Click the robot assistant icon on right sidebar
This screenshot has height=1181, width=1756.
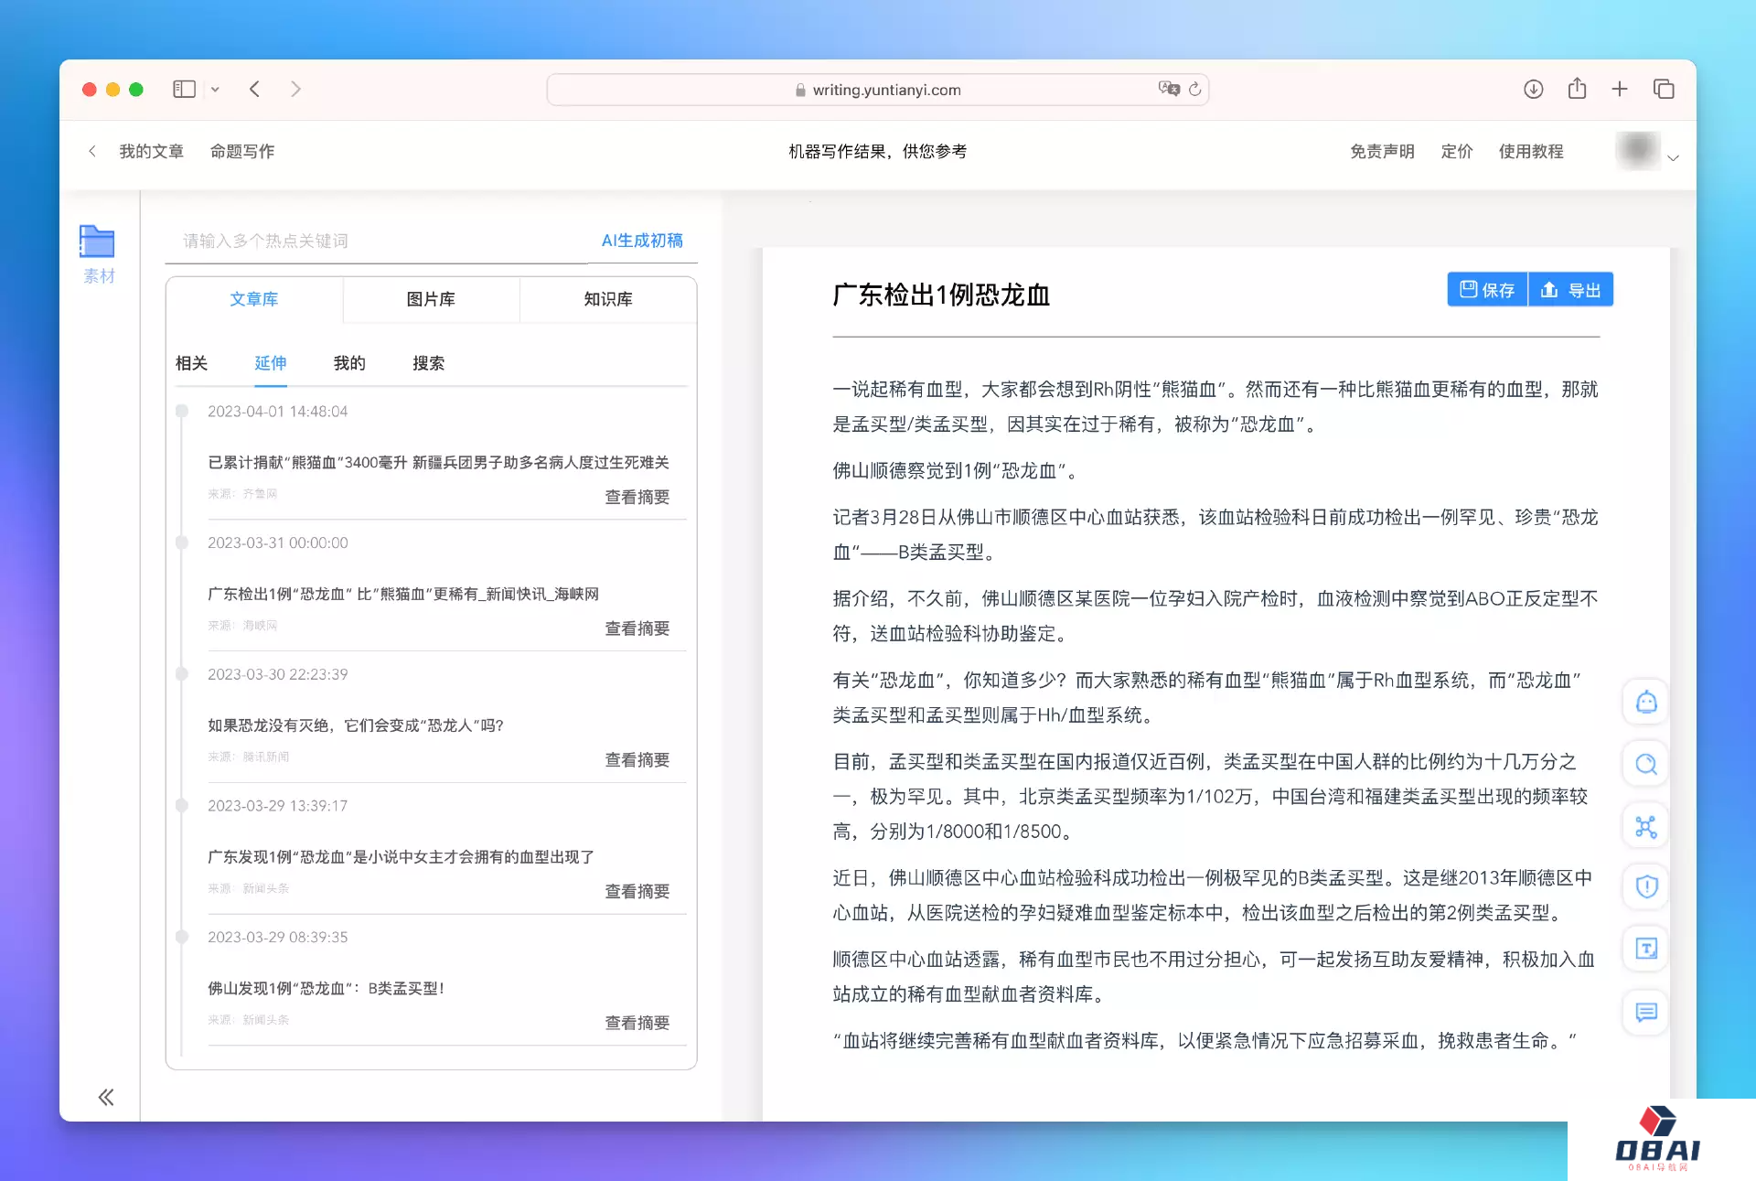1646,703
